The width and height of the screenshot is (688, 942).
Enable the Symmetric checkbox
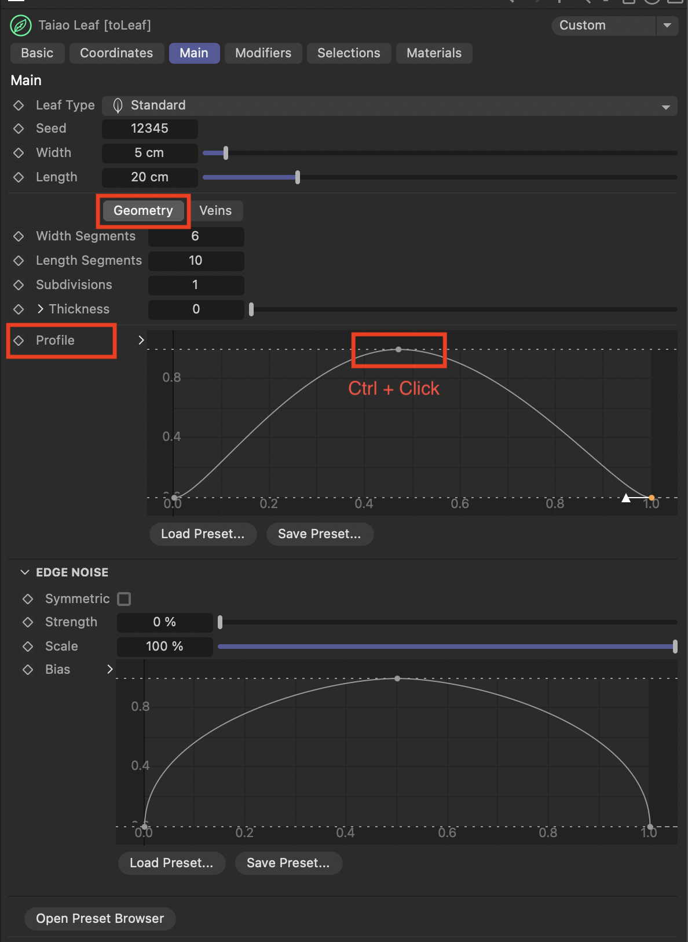click(124, 598)
